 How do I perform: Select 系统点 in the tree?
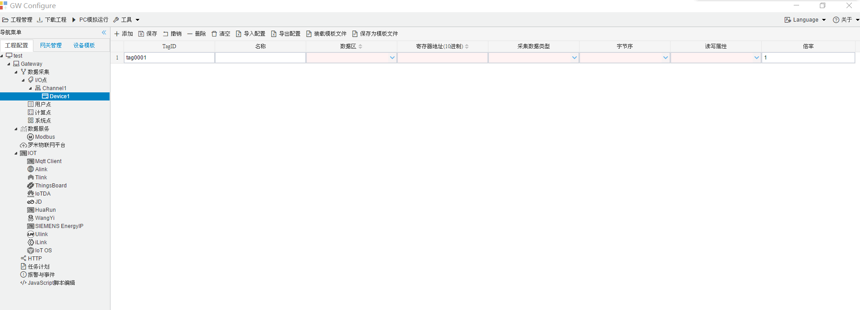(43, 121)
